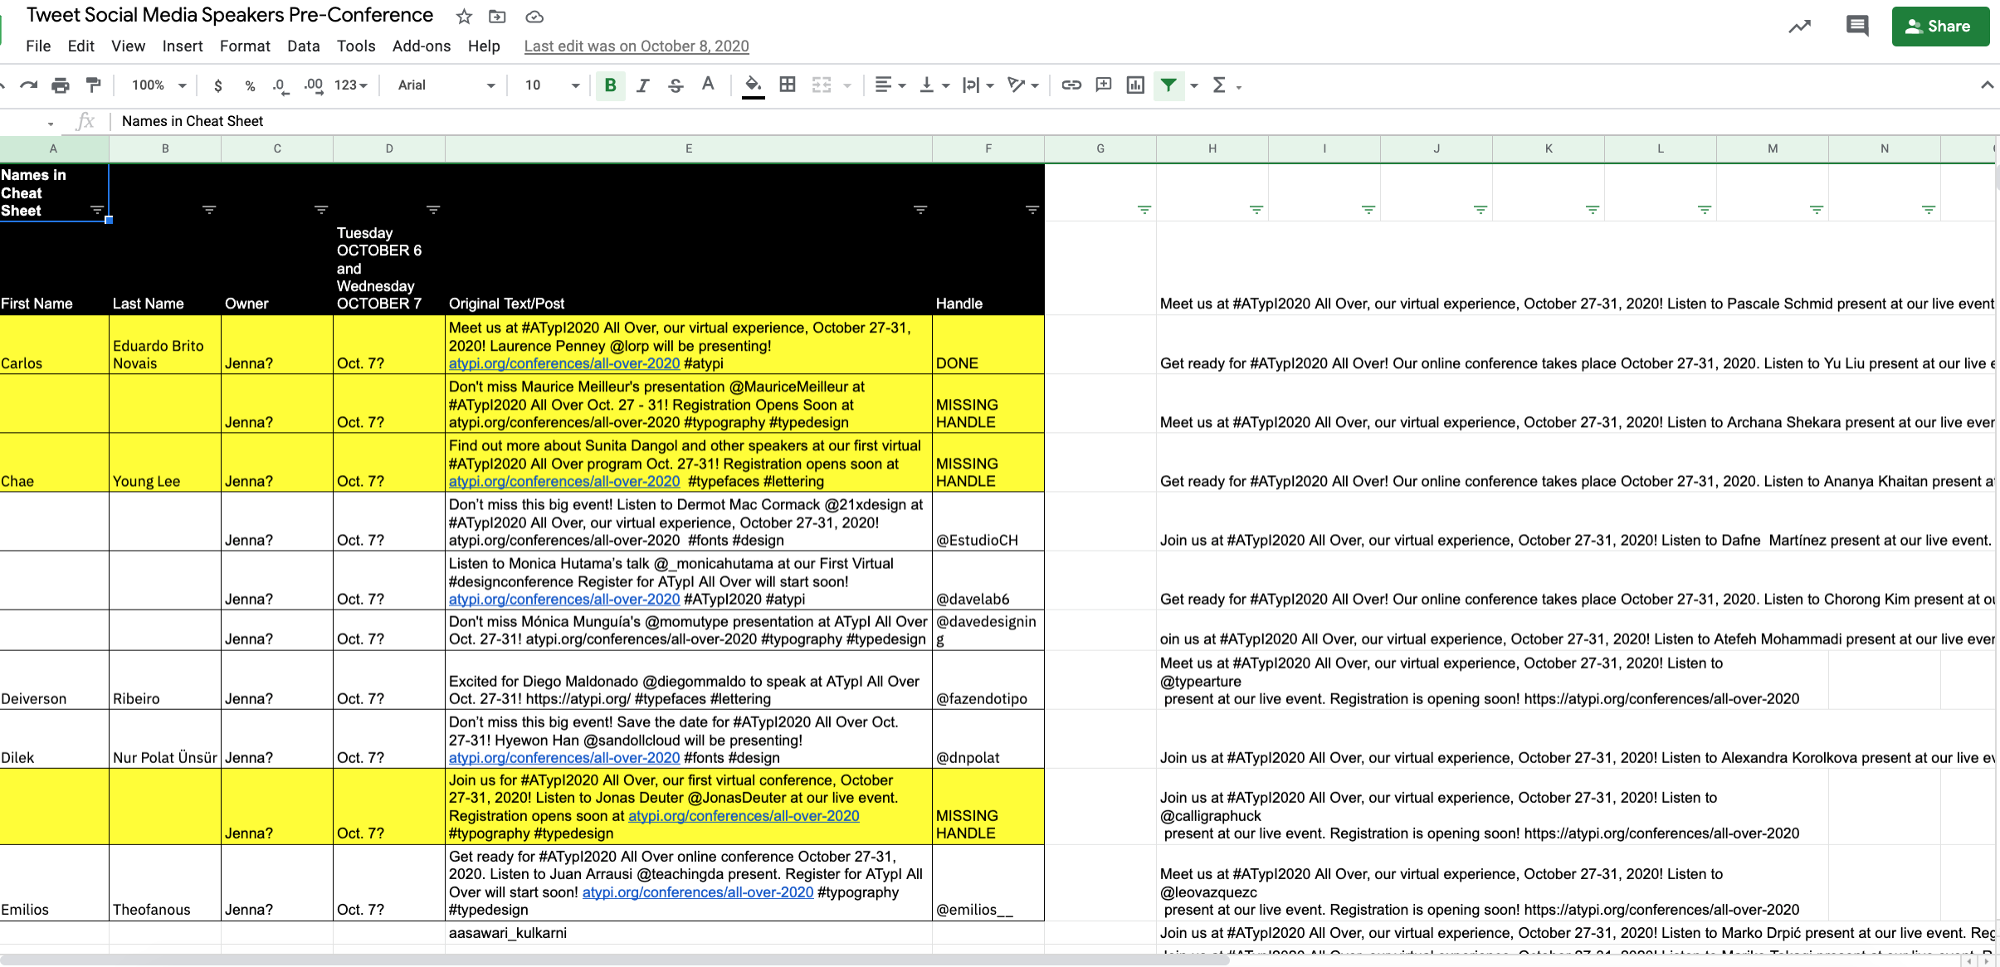Click the borders icon in the toolbar
The image size is (2000, 967).
tap(788, 85)
